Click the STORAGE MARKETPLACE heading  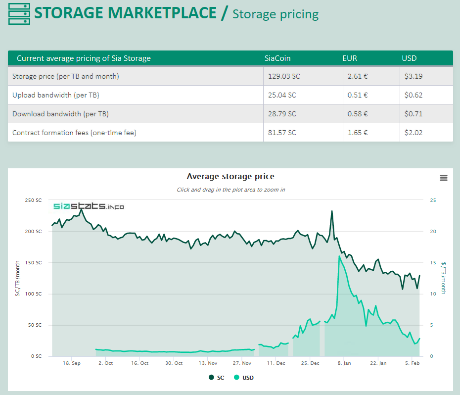tap(125, 13)
